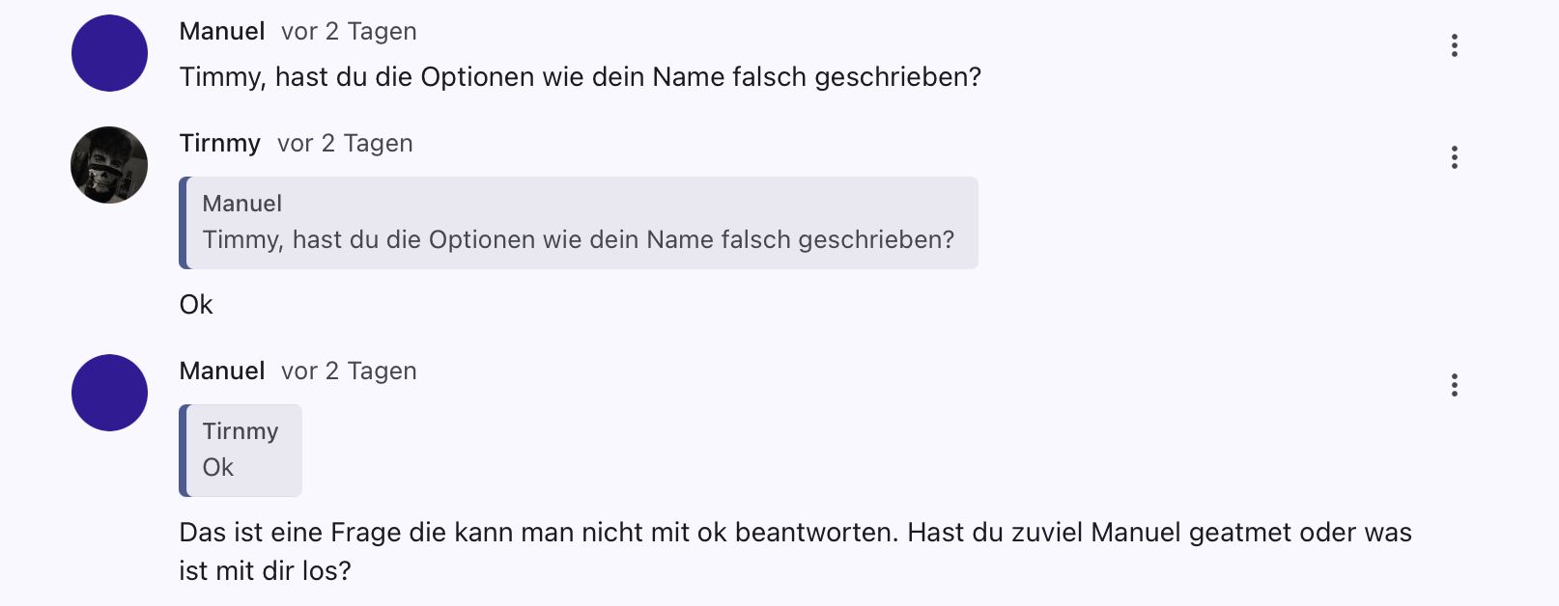1559x606 pixels.
Task: Click Manuel's first message text about Optionen
Action: point(580,77)
